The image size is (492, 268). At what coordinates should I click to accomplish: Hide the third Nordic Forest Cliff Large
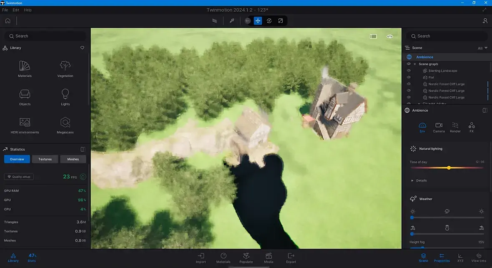pyautogui.click(x=409, y=97)
